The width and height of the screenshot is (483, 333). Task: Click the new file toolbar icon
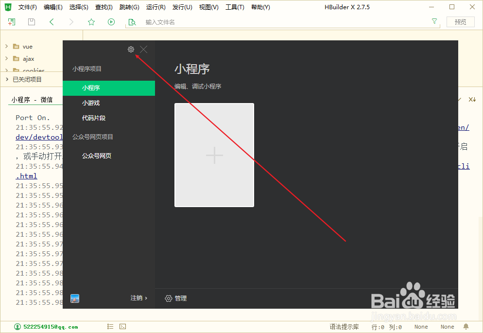click(11, 22)
